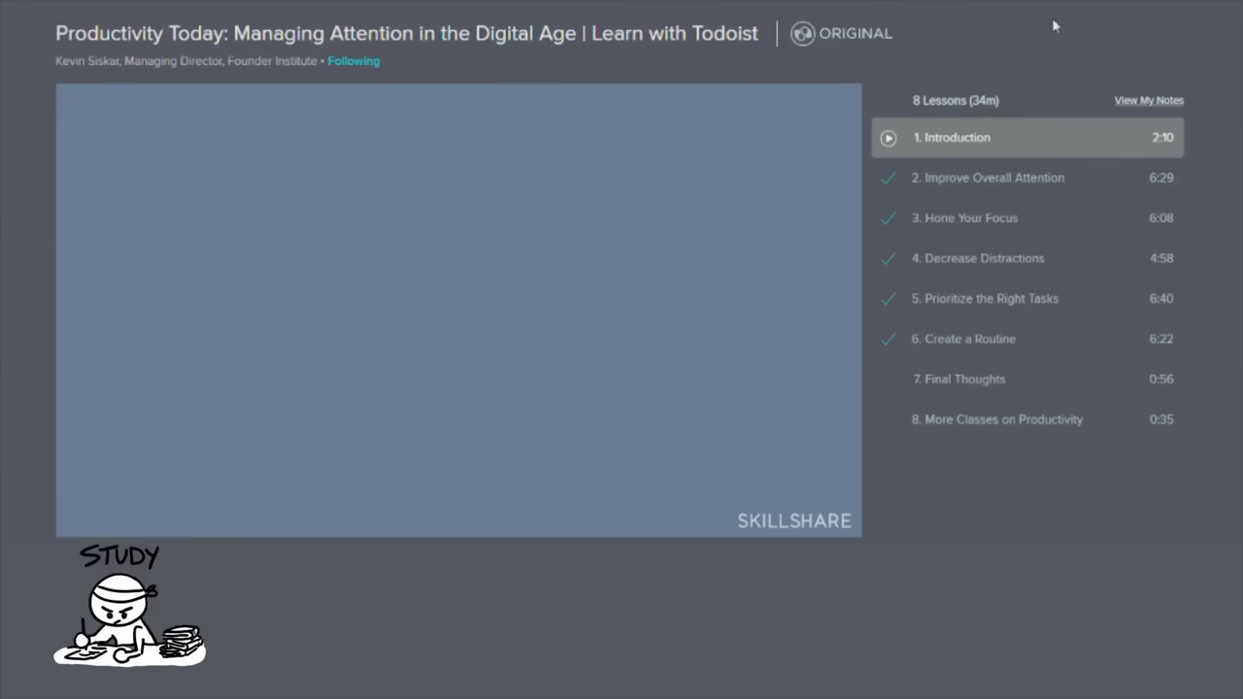1243x699 pixels.
Task: Click the checkmark beside Hone Your Focus
Action: coord(888,217)
